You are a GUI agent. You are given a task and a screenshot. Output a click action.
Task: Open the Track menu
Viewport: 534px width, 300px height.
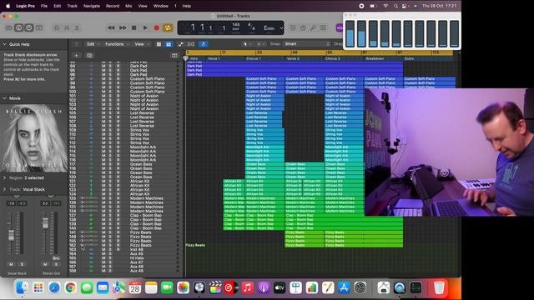(72, 6)
